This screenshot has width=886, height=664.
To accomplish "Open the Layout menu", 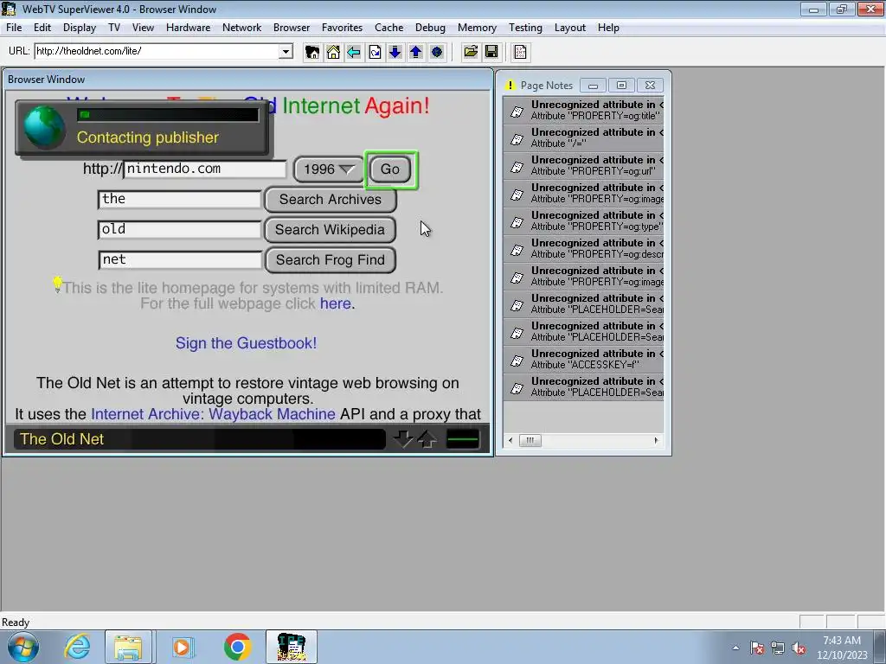I will click(569, 28).
